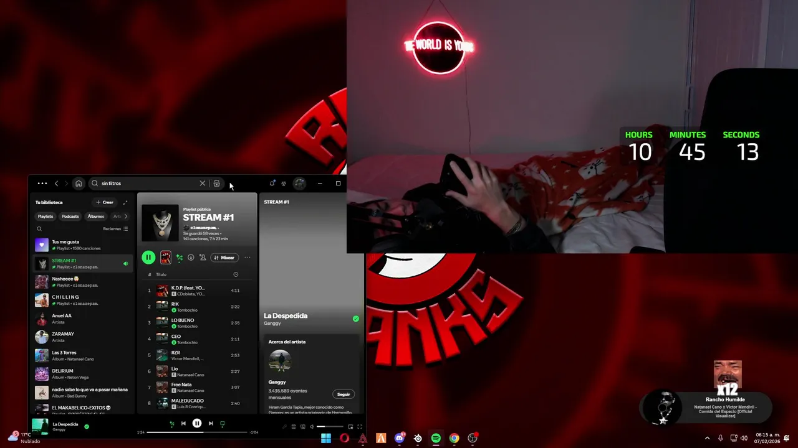Image resolution: width=798 pixels, height=448 pixels.
Task: Pause playback in bottom player bar
Action: (x=197, y=423)
